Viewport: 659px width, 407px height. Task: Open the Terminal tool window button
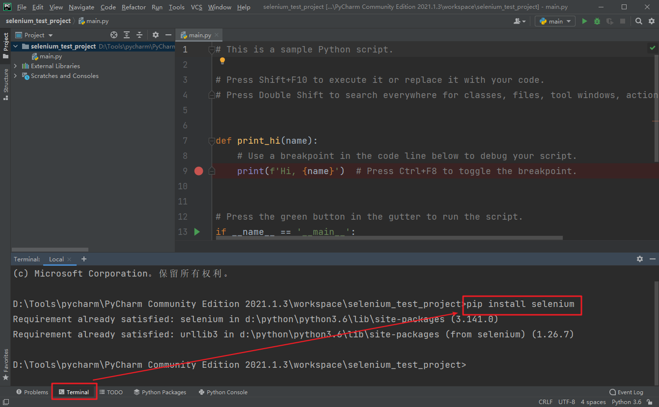click(74, 392)
